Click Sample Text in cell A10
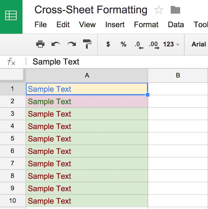 (x=49, y=201)
